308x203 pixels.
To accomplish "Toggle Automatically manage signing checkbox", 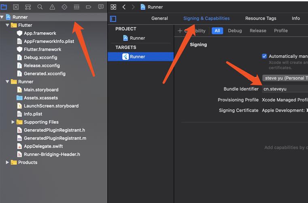I will [x=264, y=56].
